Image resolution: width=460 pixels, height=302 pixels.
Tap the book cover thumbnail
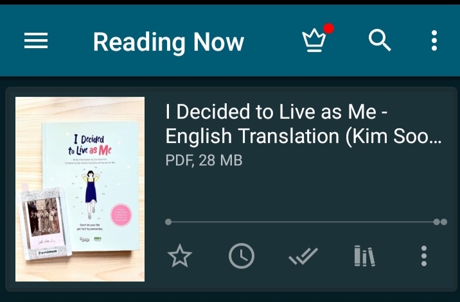[80, 189]
